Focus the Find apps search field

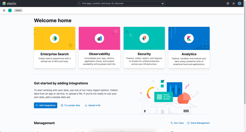(x=121, y=3)
